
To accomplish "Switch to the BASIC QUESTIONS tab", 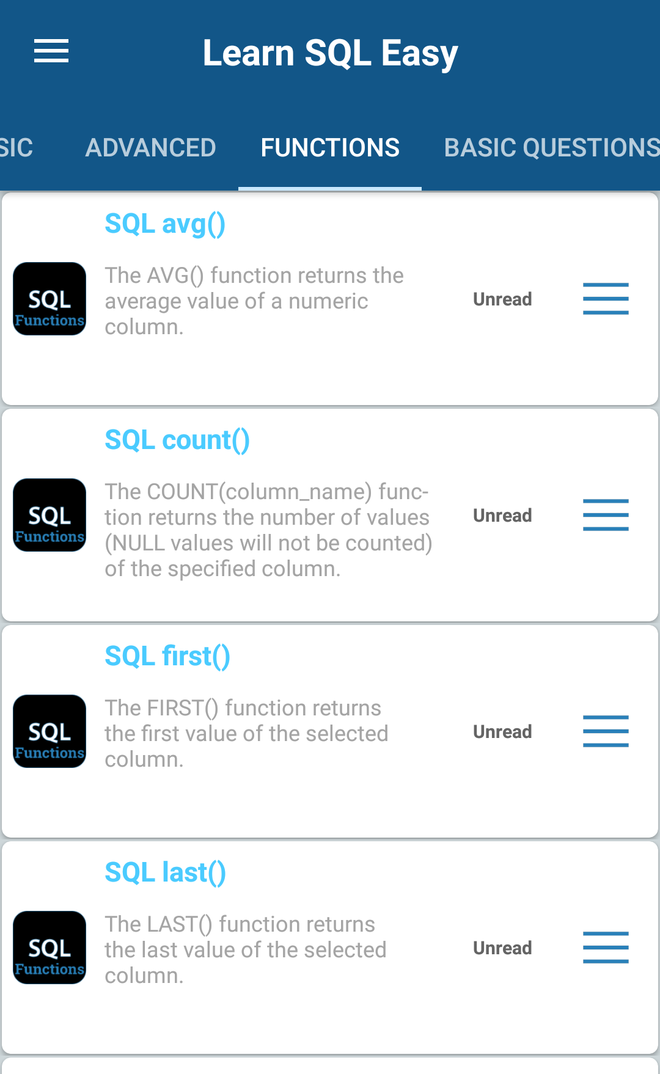I will [x=552, y=148].
